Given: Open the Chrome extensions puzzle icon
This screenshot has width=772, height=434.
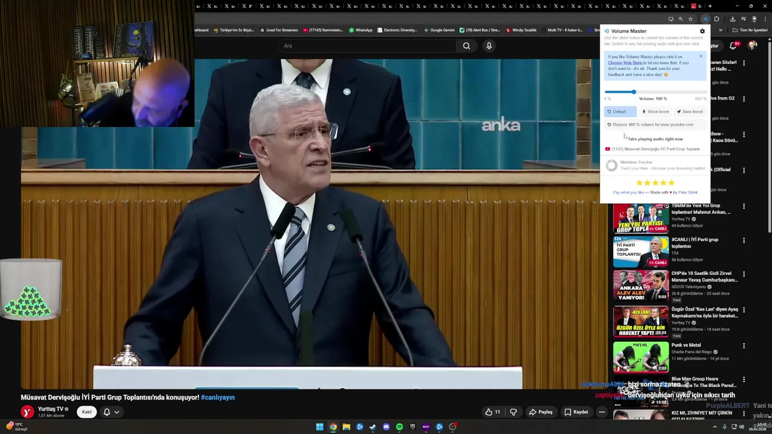Looking at the screenshot, I should pos(717,19).
